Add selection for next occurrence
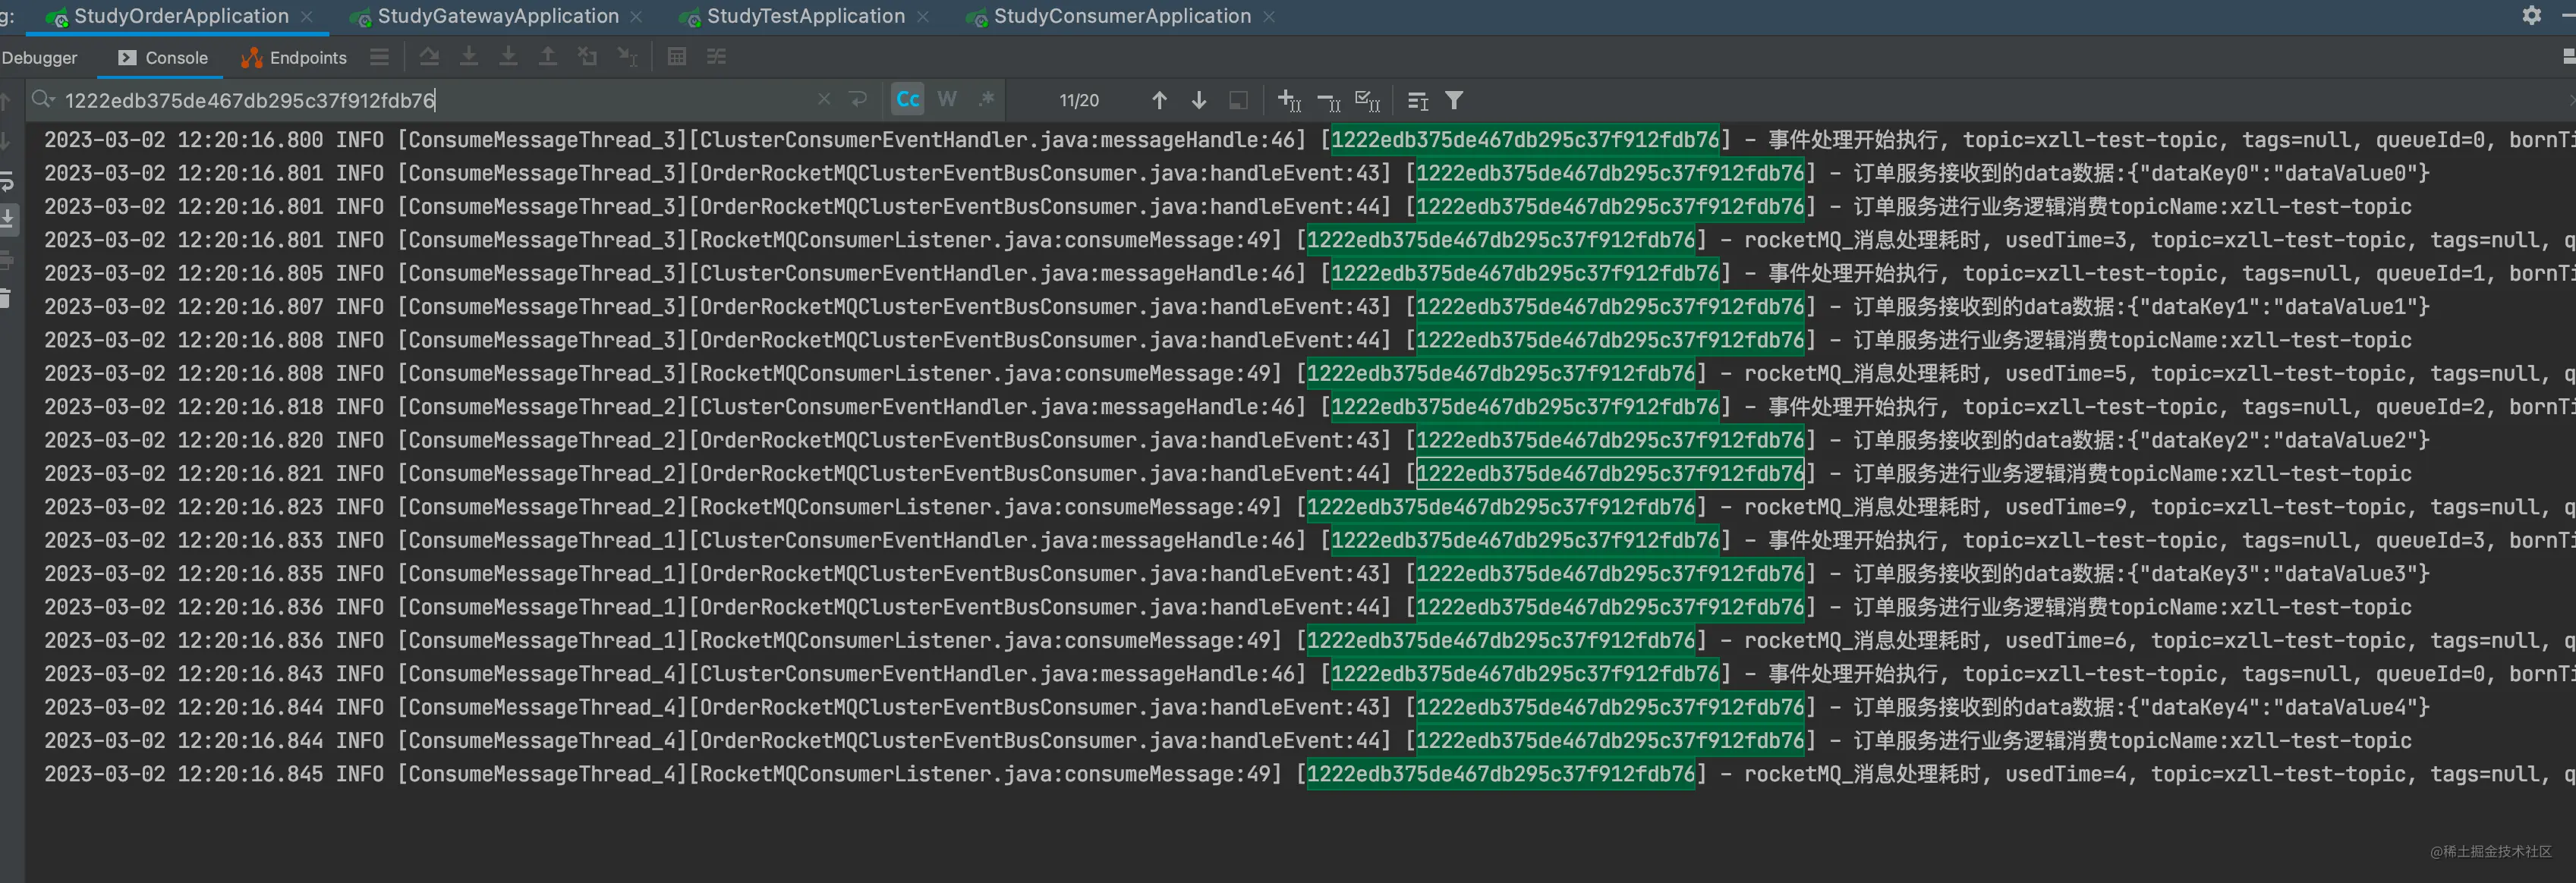Viewport: 2576px width, 883px height. click(x=1289, y=100)
